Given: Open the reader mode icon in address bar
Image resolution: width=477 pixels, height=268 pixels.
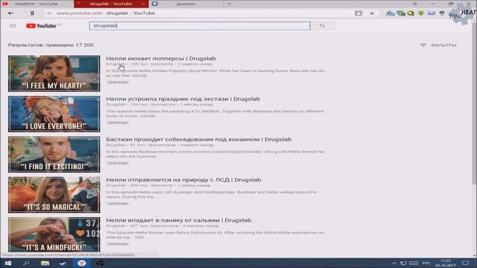Looking at the screenshot, I should (x=358, y=13).
